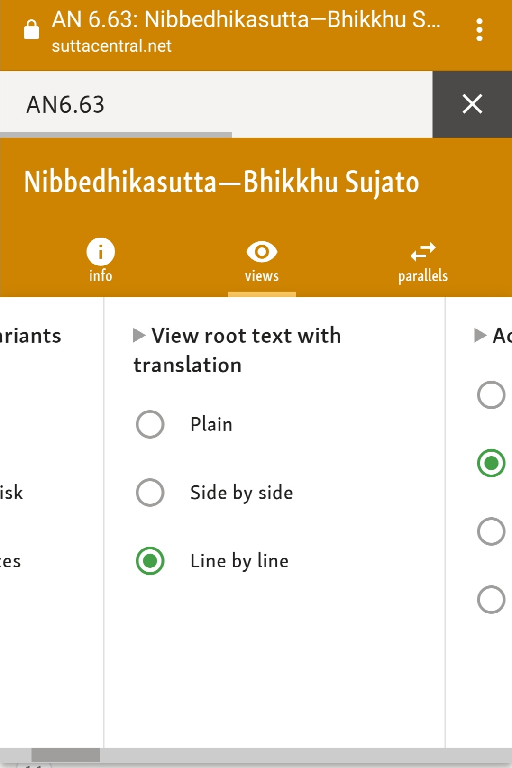
Task: Tap the lock icon beside the URL
Action: (32, 30)
